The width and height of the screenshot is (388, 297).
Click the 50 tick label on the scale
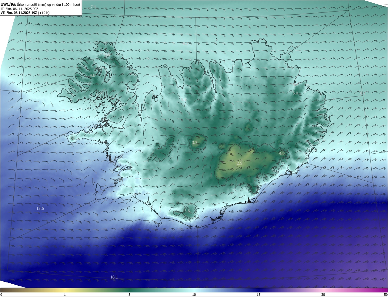click(x=386, y=295)
